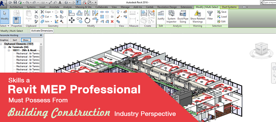Viewport: 276px width, 122px height.
Task: Select the Align tool in Modify panel
Action: (72, 13)
